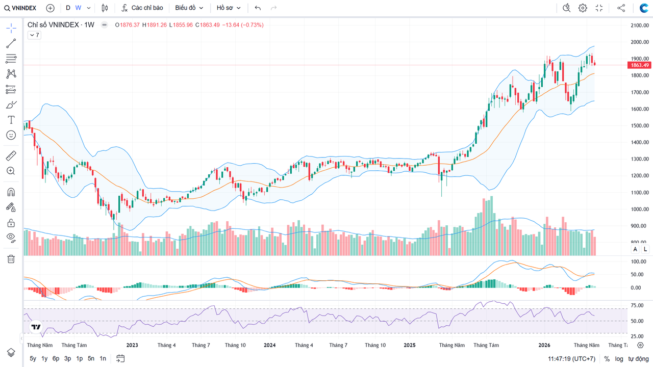This screenshot has width=653, height=367.
Task: Open the go-to-date calendar
Action: click(120, 358)
